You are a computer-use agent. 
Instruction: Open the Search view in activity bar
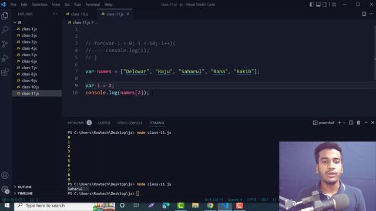[5, 30]
